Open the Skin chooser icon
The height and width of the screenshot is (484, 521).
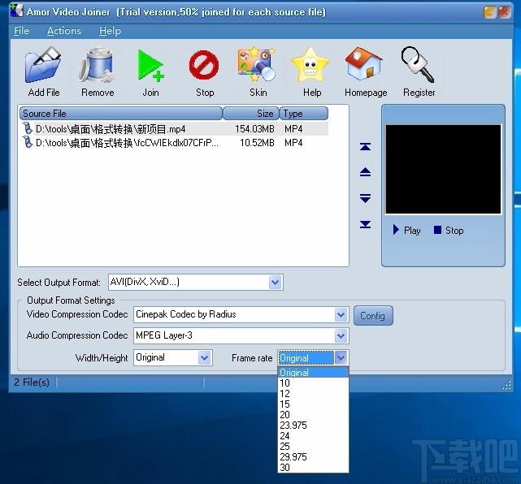coord(256,64)
